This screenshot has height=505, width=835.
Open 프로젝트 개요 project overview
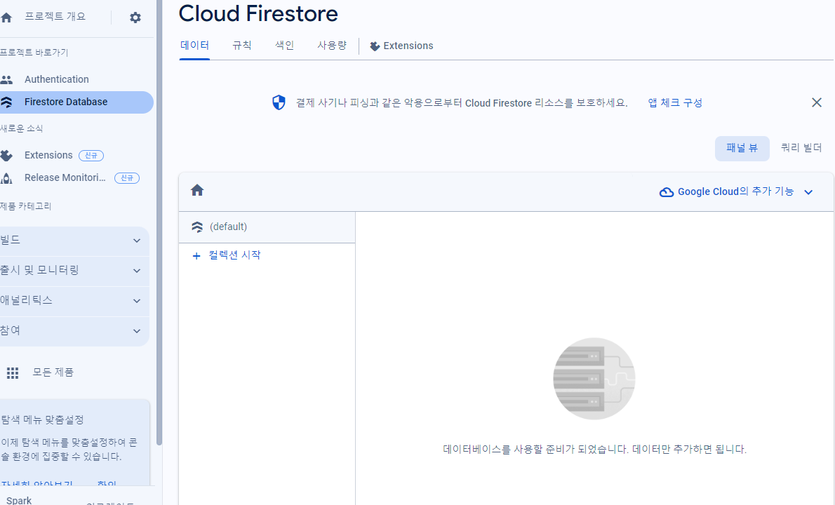tap(55, 17)
